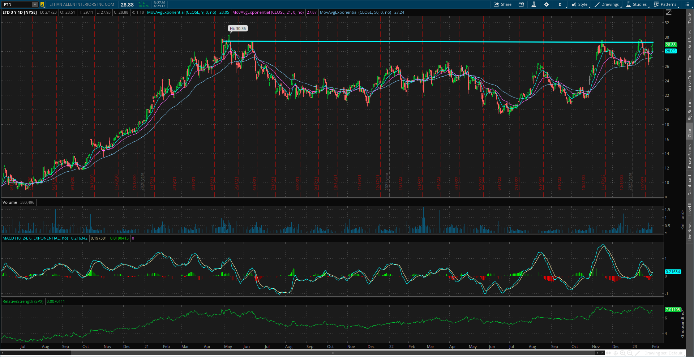
Task: Open the chart grid layout menu icon
Action: (x=687, y=4)
